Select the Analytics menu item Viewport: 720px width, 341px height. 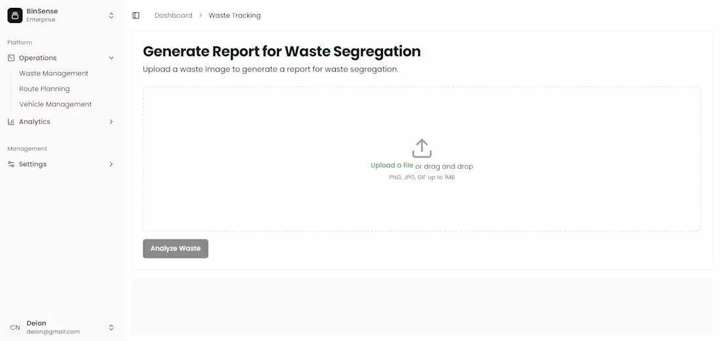click(x=61, y=122)
